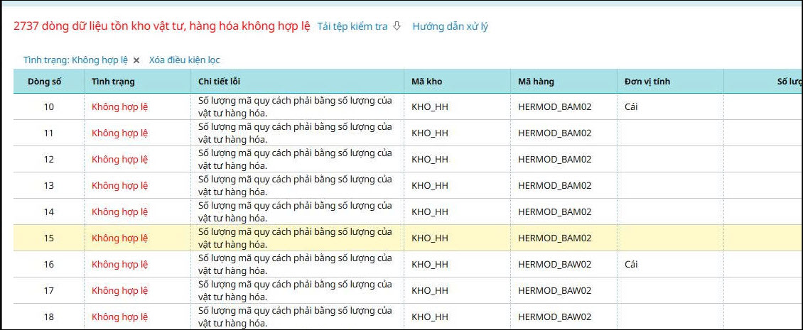Image resolution: width=803 pixels, height=330 pixels.
Task: Click HERMOD_BAM02 item code in row 11
Action: [x=554, y=133]
